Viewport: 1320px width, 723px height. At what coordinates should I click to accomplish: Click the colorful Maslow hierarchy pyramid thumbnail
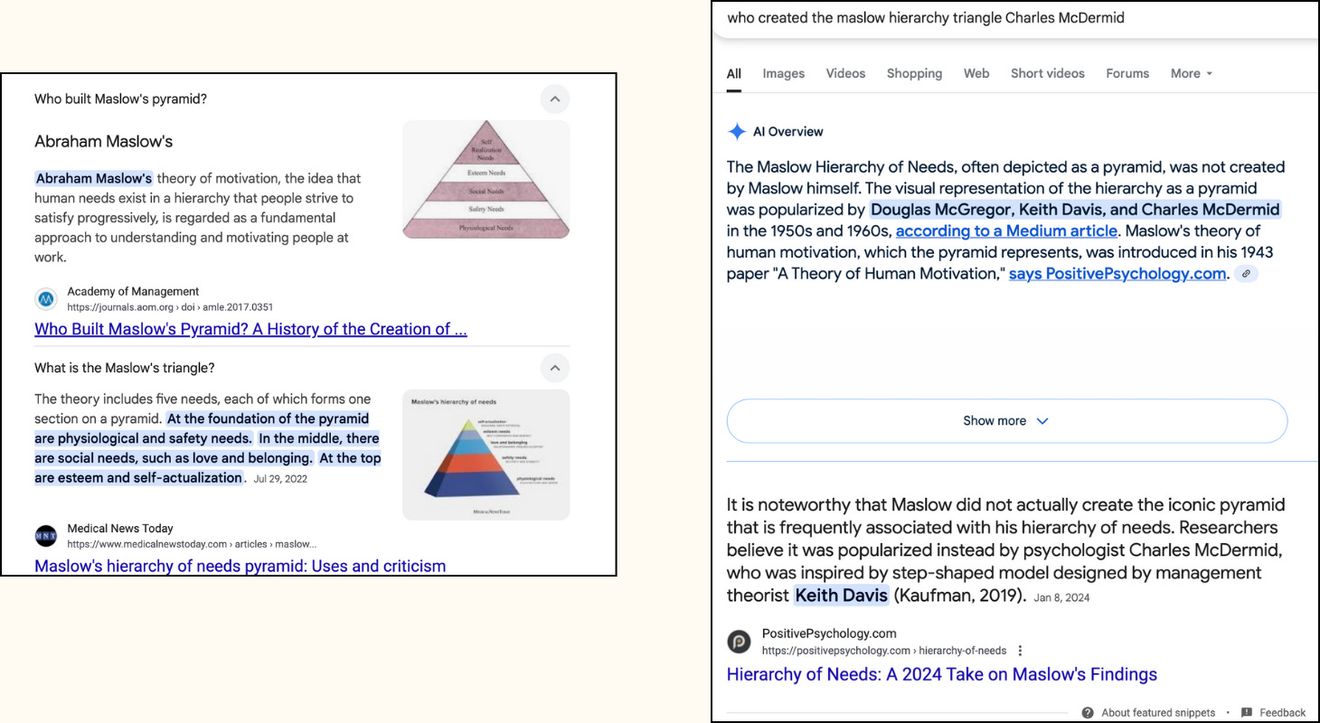[x=486, y=455]
